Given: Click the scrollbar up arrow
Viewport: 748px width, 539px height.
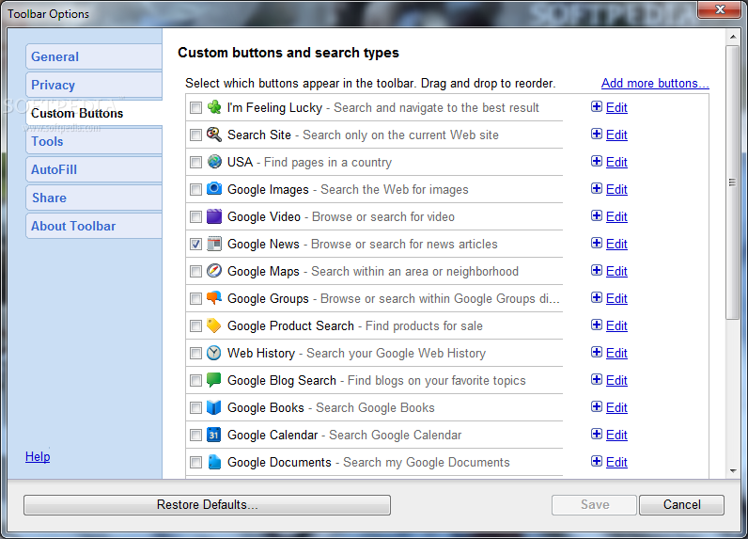Looking at the screenshot, I should (x=733, y=37).
